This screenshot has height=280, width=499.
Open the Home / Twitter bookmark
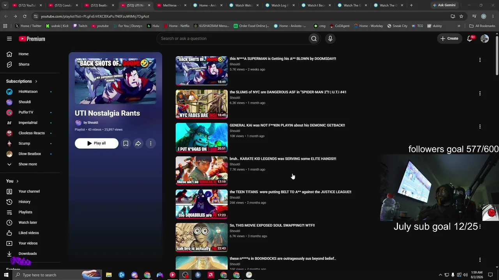(28, 26)
